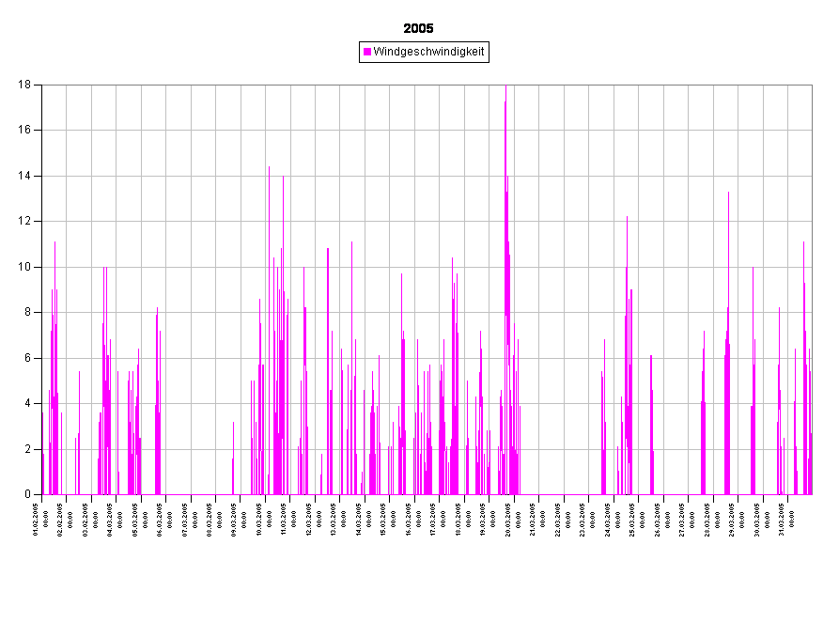Click the Windgeschwindigkeit legend label
This screenshot has height=622, width=839.
click(428, 53)
